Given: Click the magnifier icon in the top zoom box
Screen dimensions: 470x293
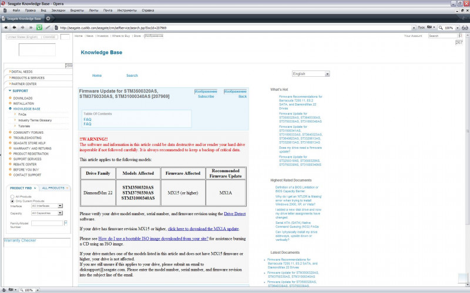Looking at the screenshot, I should 441,28.
